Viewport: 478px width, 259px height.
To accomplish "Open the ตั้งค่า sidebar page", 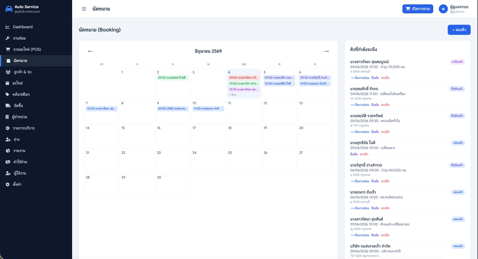I will 36,184.
